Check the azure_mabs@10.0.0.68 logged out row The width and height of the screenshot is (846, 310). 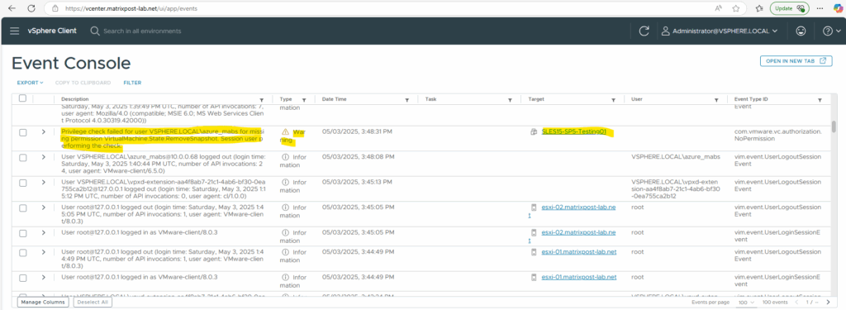coord(22,157)
